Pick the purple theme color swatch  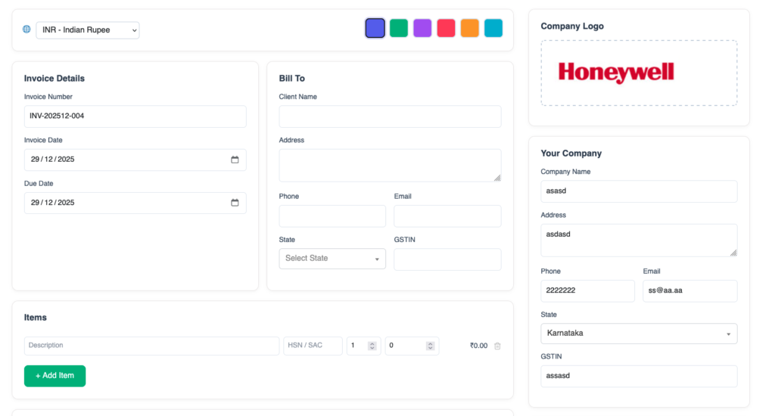(x=422, y=28)
